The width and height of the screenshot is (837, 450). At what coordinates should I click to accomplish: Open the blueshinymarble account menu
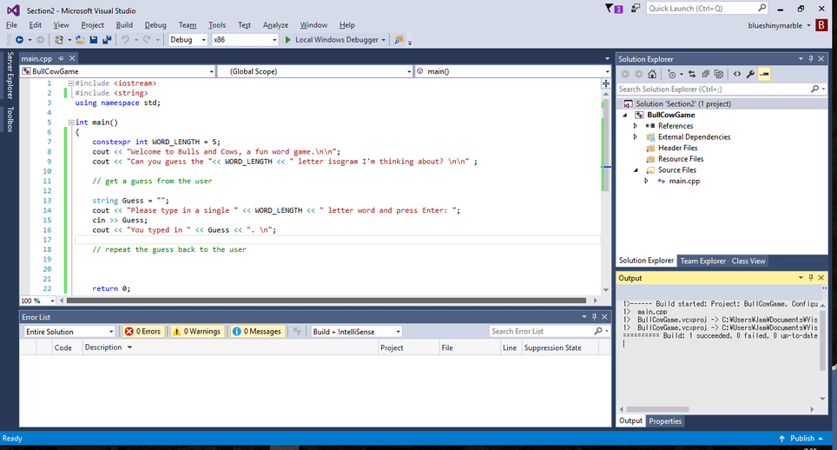pos(780,25)
